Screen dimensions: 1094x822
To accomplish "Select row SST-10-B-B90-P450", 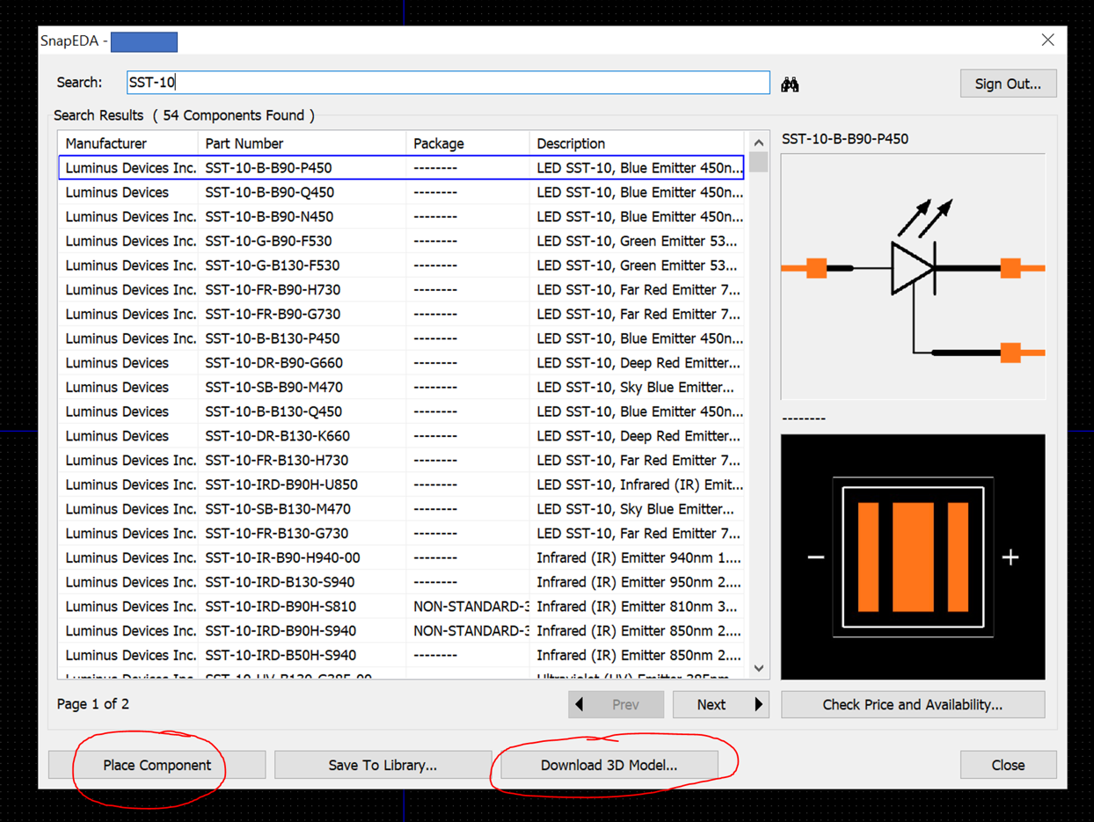I will pyautogui.click(x=401, y=168).
